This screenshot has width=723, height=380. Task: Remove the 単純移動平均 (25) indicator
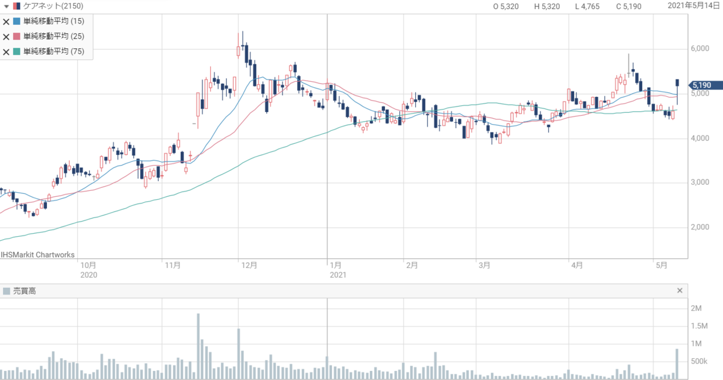6,36
